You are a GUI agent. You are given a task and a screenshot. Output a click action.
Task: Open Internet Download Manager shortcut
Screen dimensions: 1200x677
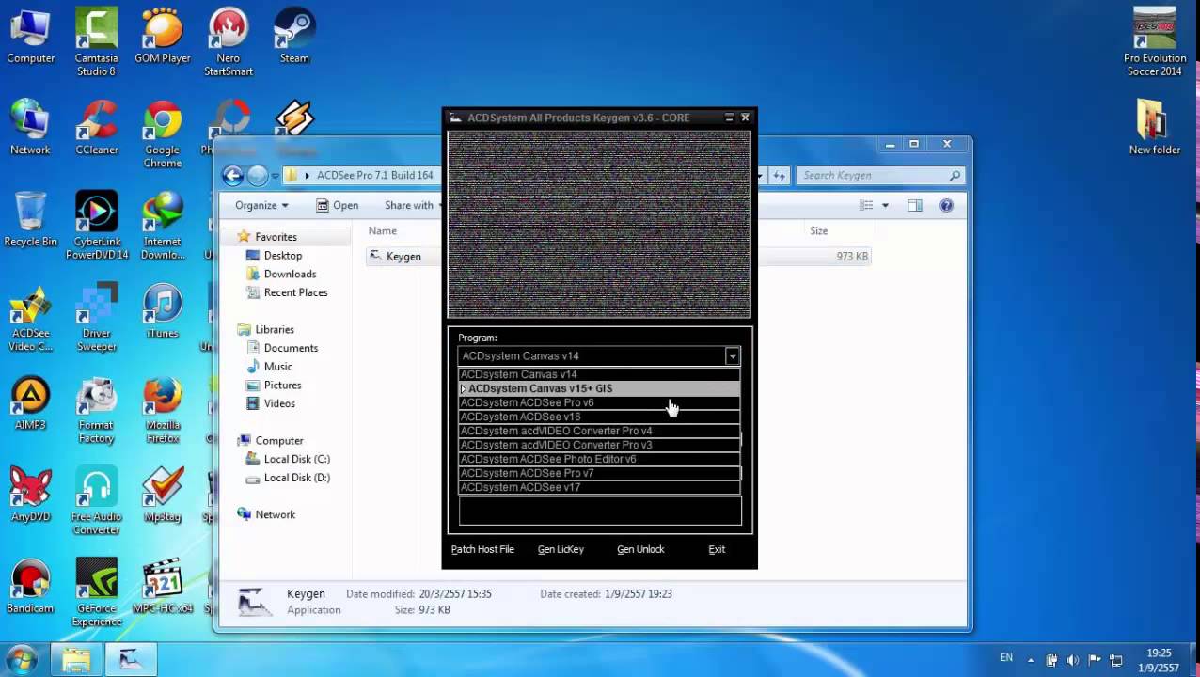tap(162, 226)
